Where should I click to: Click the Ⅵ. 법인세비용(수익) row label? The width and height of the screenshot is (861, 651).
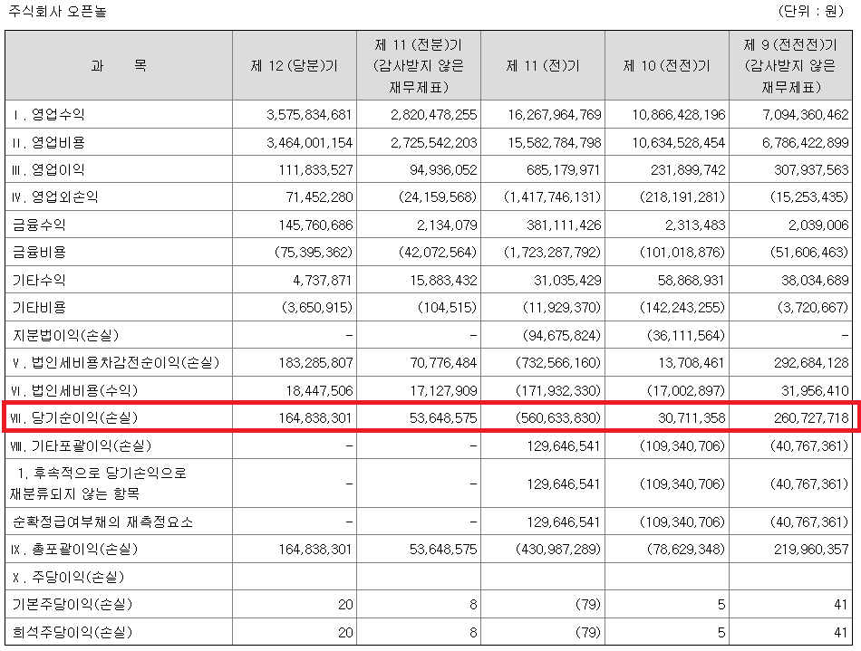pyautogui.click(x=74, y=390)
